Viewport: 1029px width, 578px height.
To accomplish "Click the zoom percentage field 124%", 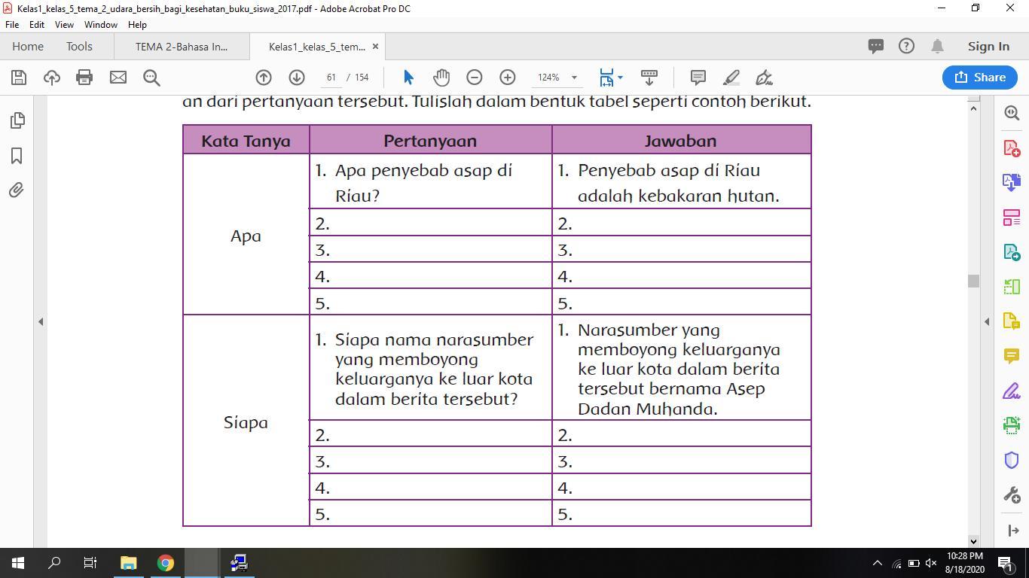I will (x=548, y=78).
